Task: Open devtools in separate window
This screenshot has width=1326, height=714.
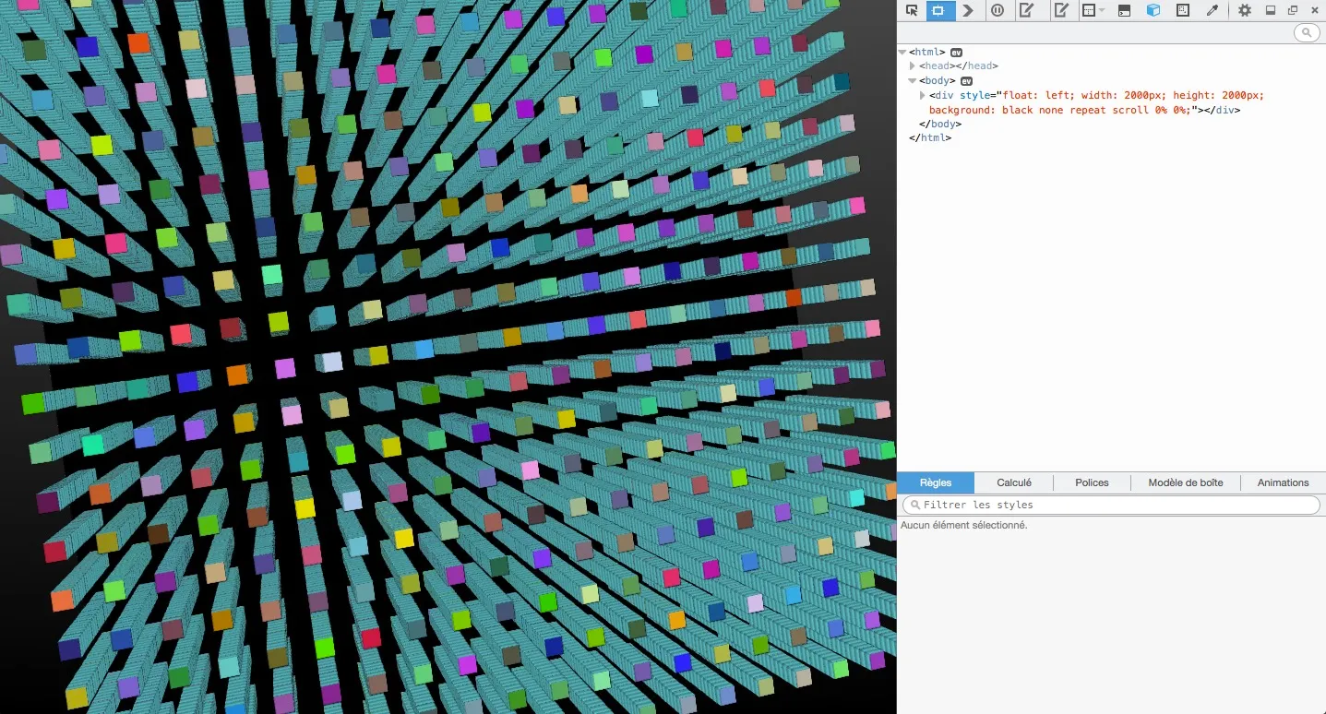Action: click(1293, 10)
